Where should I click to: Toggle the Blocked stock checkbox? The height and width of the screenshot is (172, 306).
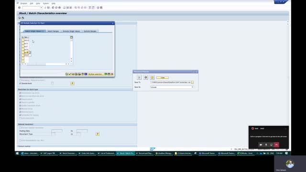pos(20,108)
